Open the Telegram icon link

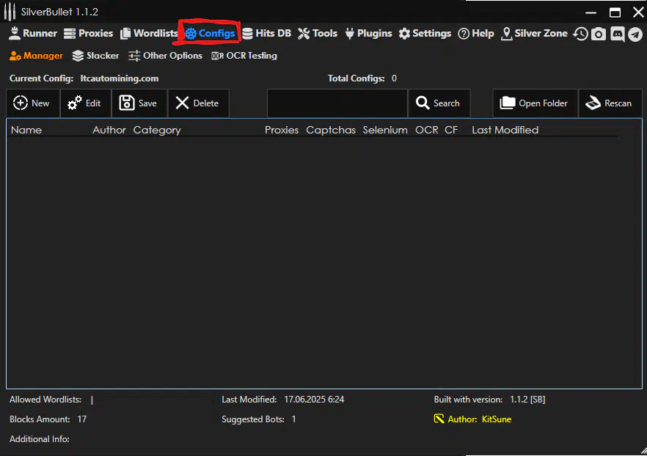click(635, 34)
